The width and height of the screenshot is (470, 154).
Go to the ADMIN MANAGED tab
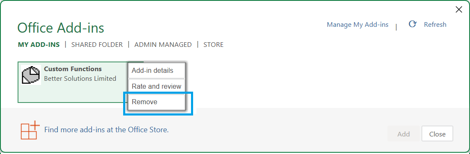point(163,45)
